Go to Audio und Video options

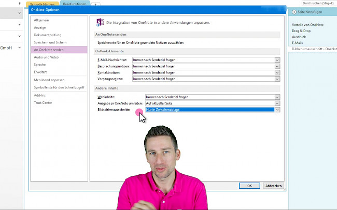pyautogui.click(x=46, y=57)
